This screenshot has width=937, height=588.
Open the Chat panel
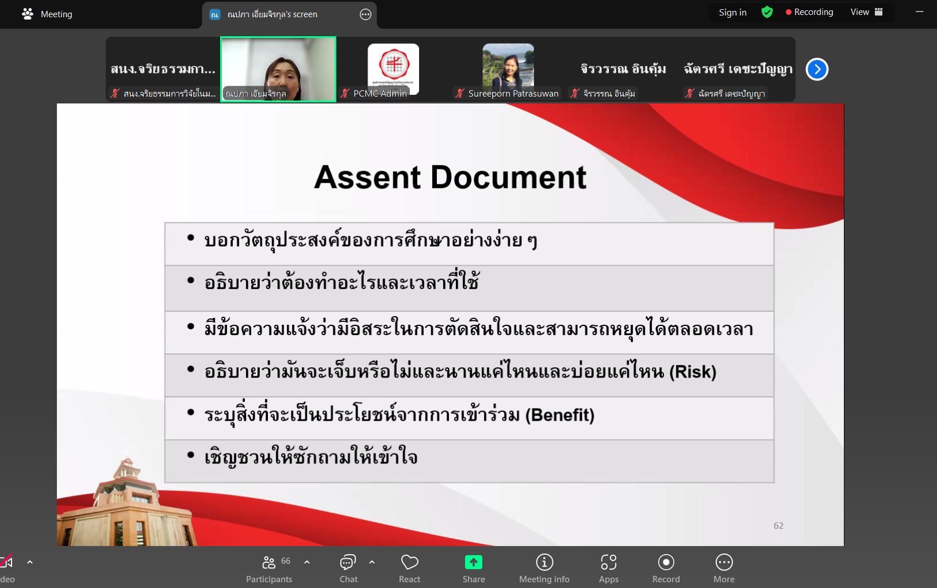pyautogui.click(x=348, y=568)
